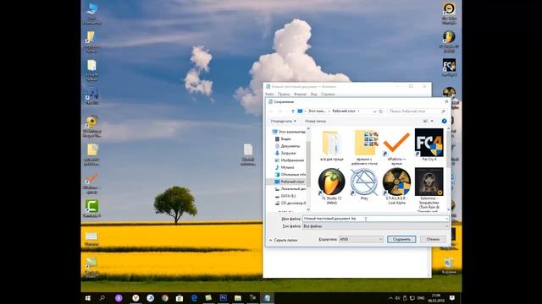Click the Новая папка button
Viewport: 542px width, 304px height.
tap(315, 122)
